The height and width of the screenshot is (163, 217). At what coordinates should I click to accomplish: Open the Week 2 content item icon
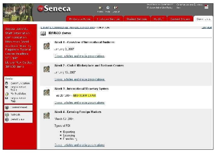[x=47, y=69]
